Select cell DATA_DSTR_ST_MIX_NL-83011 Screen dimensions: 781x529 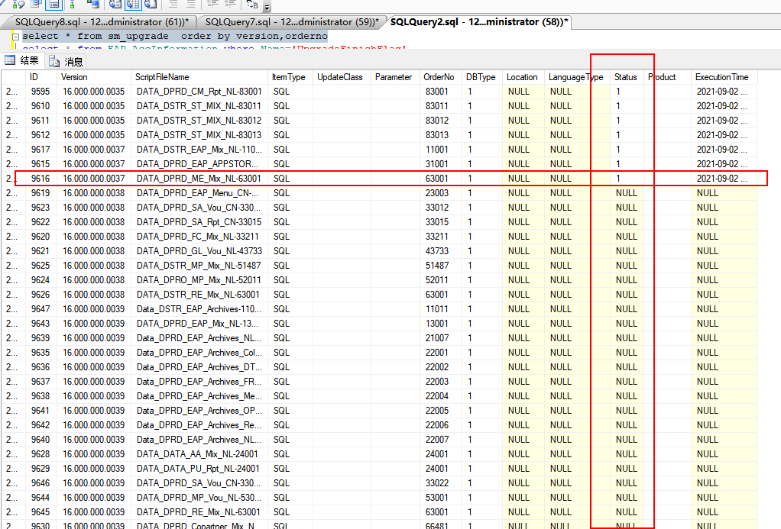tap(199, 106)
